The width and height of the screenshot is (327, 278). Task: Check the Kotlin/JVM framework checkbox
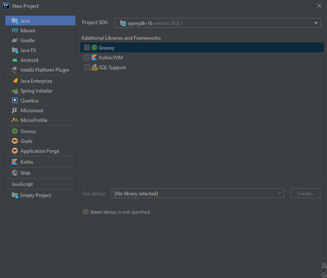point(87,58)
